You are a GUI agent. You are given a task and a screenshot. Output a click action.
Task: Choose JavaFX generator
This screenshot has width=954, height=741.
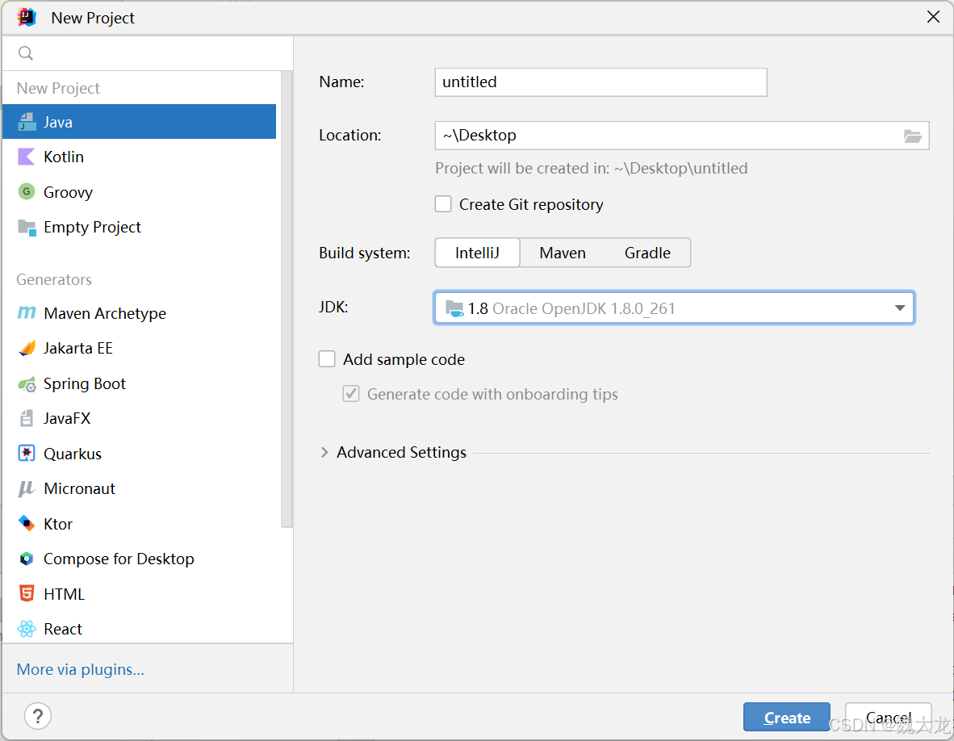click(x=140, y=419)
